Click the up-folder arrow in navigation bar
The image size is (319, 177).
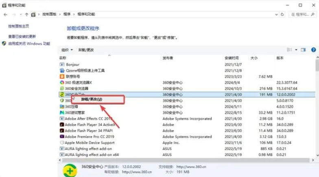click(x=26, y=14)
